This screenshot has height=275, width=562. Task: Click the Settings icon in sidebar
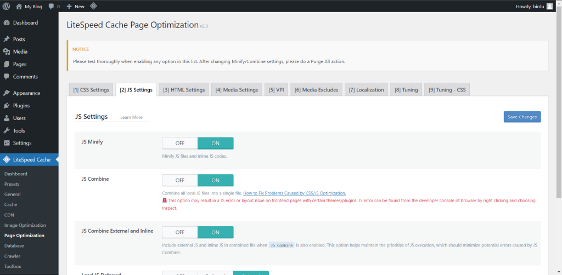pyautogui.click(x=7, y=143)
